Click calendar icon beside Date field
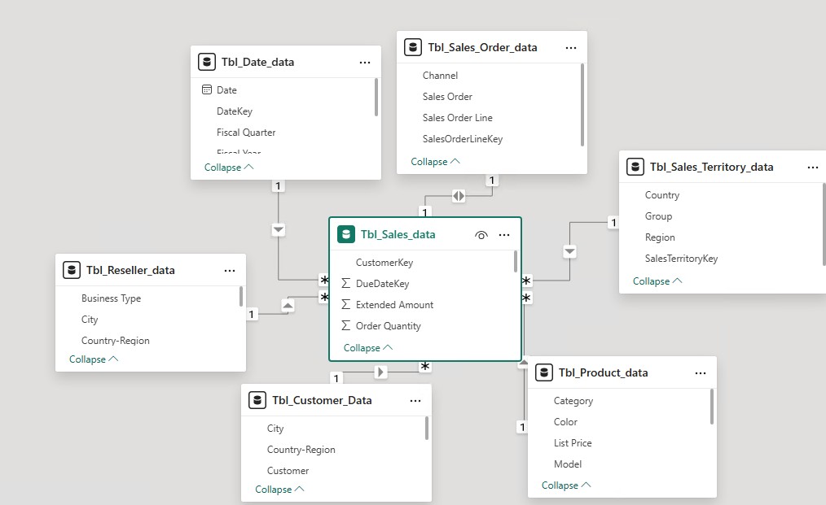The height and width of the screenshot is (505, 826). point(207,90)
